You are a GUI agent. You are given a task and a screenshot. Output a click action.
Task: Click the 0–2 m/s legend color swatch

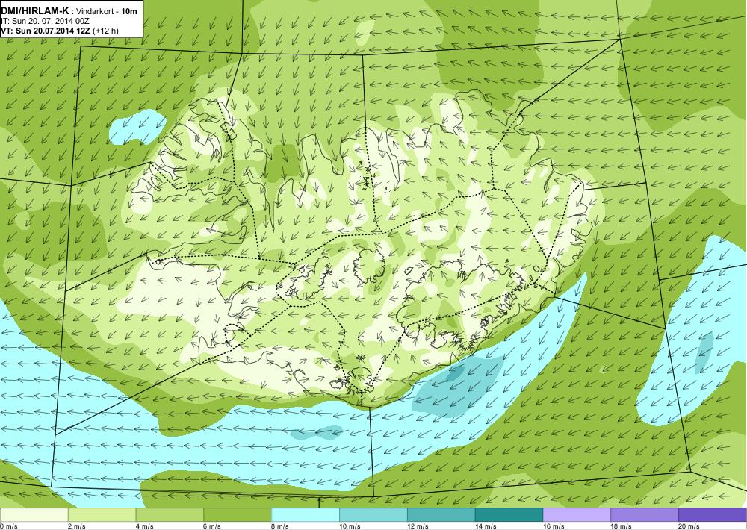pos(34,515)
